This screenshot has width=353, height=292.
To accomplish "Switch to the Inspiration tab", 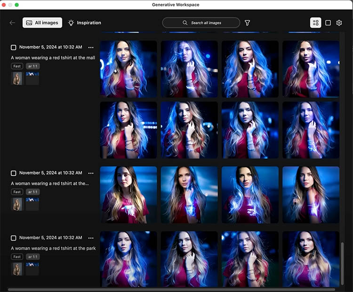I will (88, 23).
